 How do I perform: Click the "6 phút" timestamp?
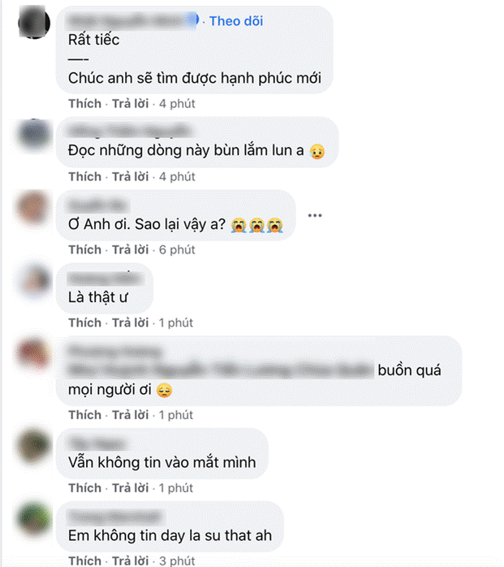pos(177,250)
